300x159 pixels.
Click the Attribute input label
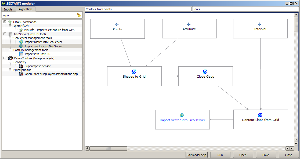[189, 29]
